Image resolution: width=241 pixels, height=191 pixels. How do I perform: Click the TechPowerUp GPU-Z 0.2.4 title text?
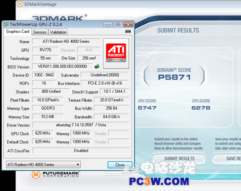pyautogui.click(x=36, y=24)
